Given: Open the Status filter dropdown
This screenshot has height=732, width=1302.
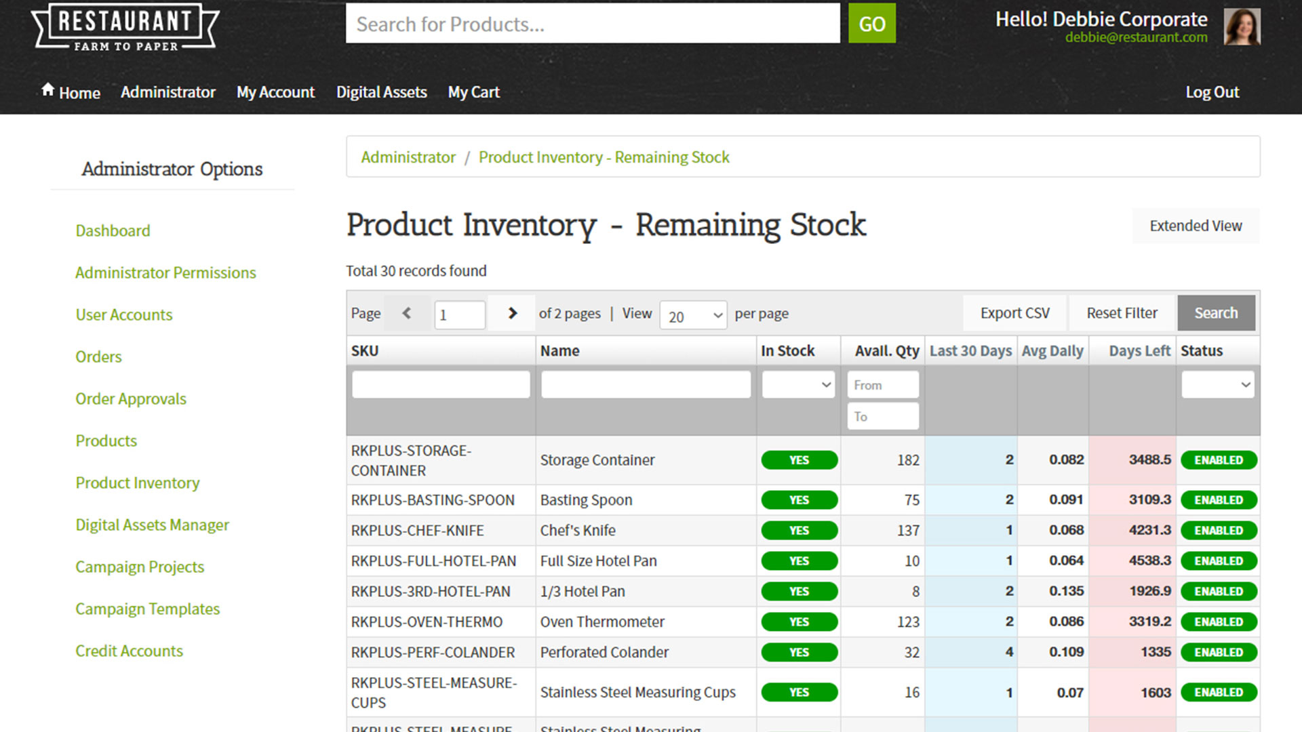Looking at the screenshot, I should [1217, 385].
